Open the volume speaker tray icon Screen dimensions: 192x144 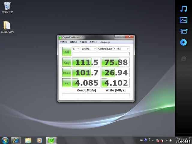(171, 140)
